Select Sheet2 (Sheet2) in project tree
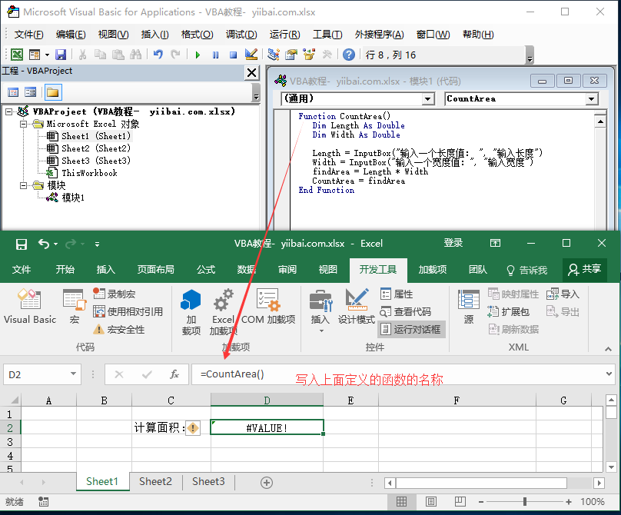The height and width of the screenshot is (515, 621). coord(96,148)
